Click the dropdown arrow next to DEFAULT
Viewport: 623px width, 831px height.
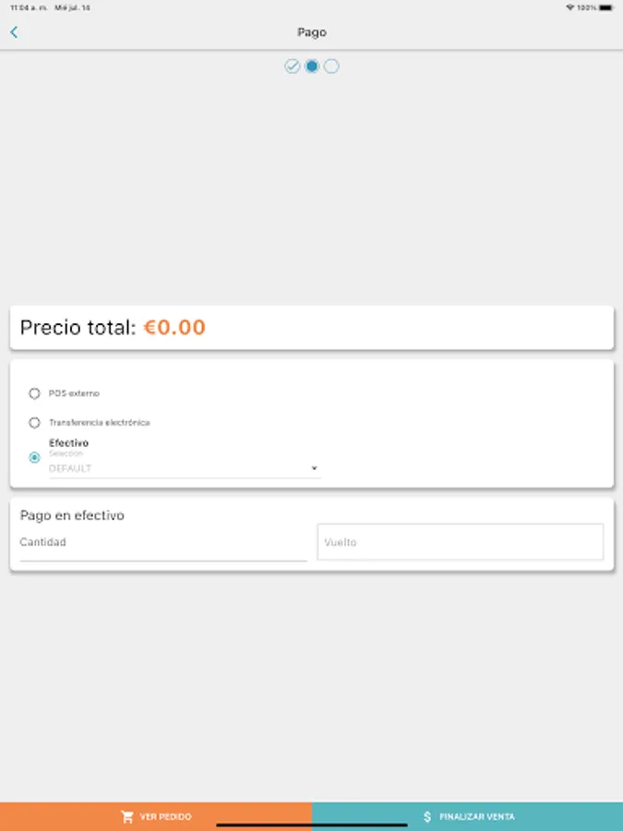coord(314,469)
